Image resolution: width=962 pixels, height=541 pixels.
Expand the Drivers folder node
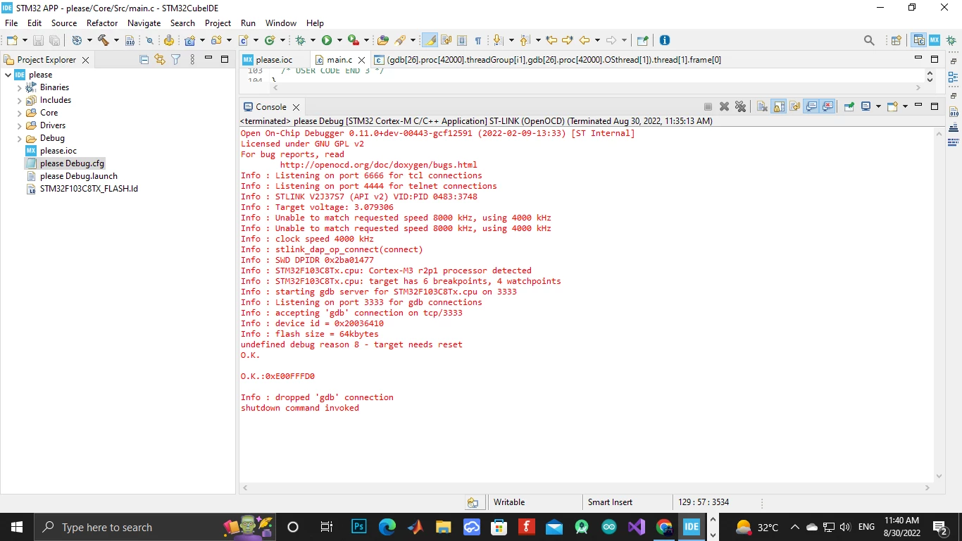(19, 125)
